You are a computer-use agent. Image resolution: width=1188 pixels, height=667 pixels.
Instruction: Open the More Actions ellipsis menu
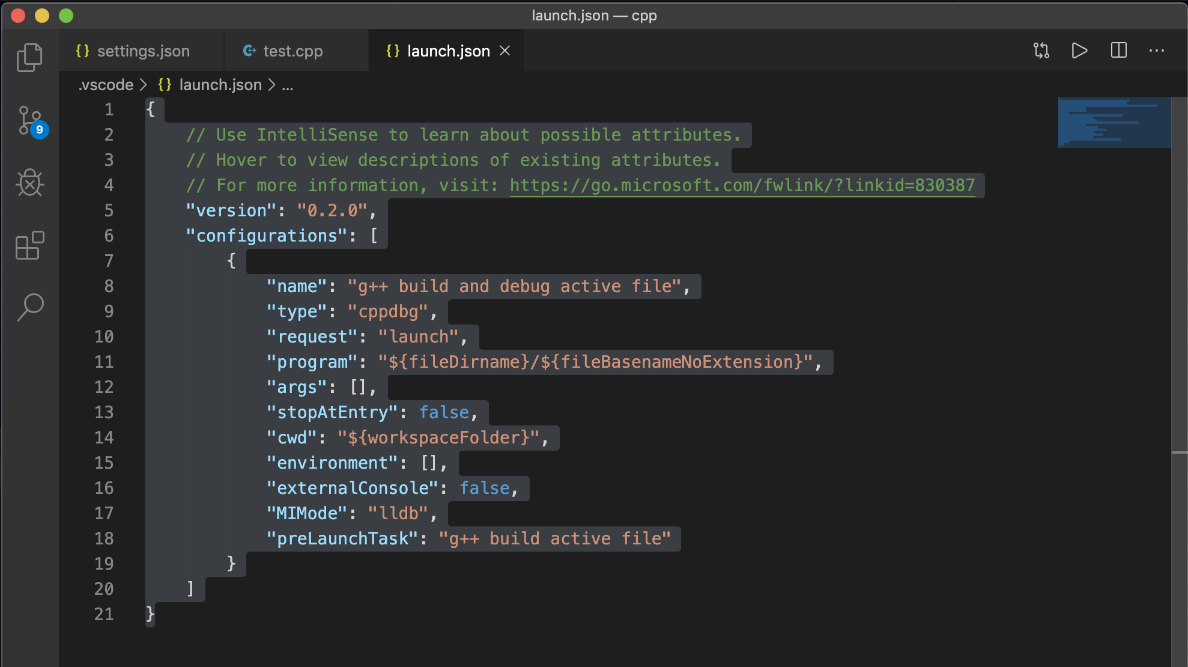click(1156, 50)
